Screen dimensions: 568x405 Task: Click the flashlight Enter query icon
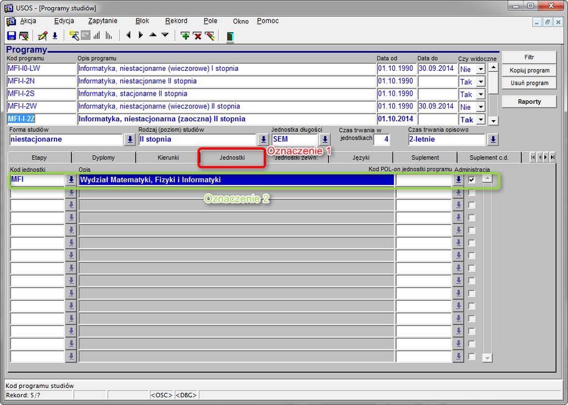point(74,36)
